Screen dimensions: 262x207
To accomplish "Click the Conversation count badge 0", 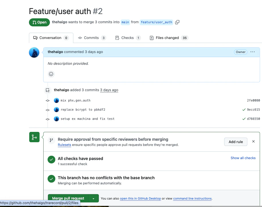I will pos(66,38).
